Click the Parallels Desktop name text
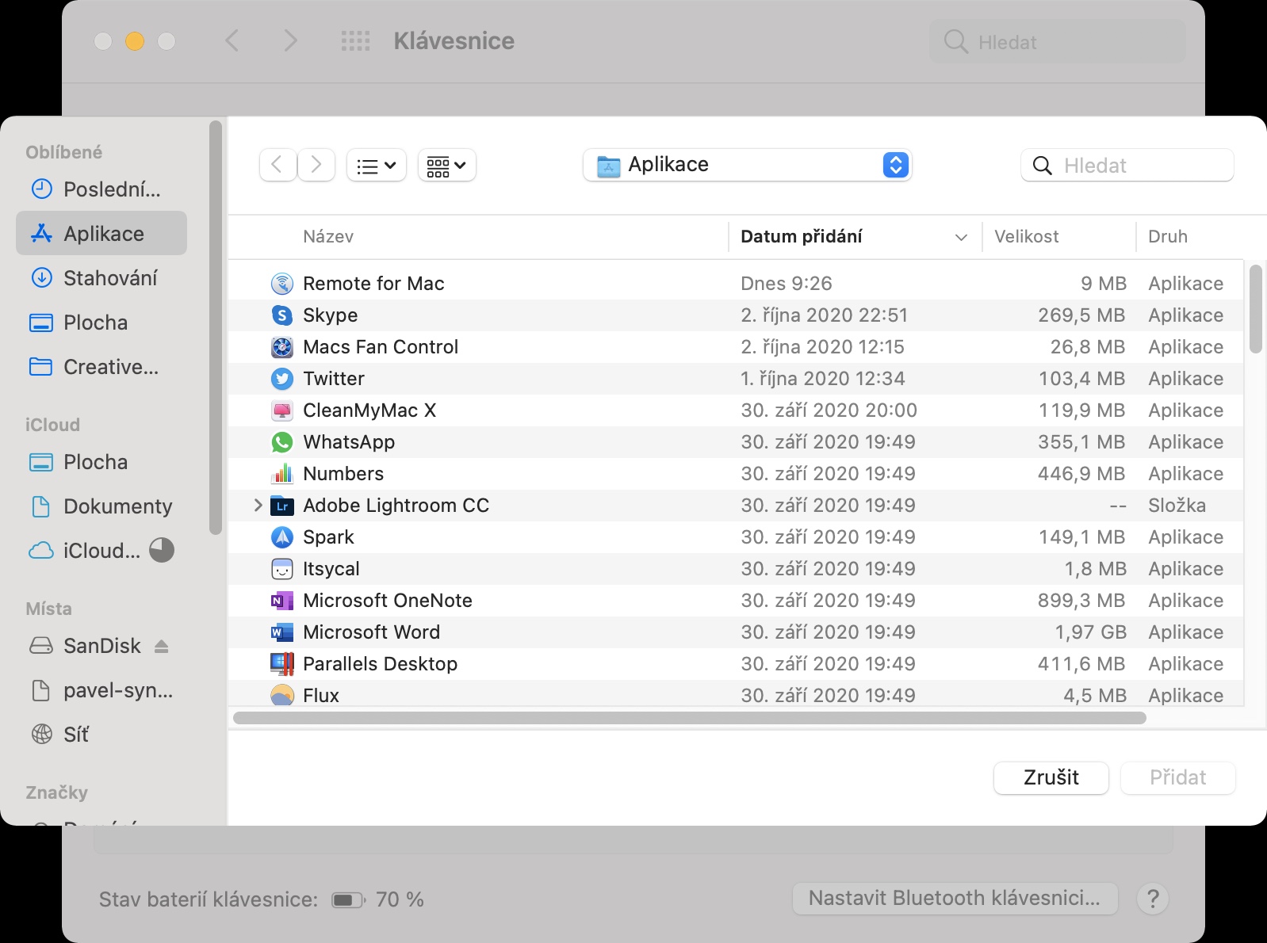 [x=381, y=664]
